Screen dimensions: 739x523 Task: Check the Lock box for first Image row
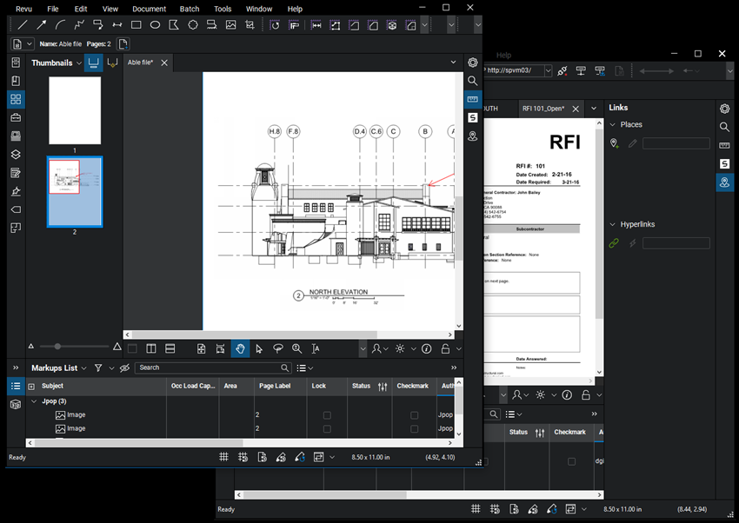pyautogui.click(x=327, y=415)
